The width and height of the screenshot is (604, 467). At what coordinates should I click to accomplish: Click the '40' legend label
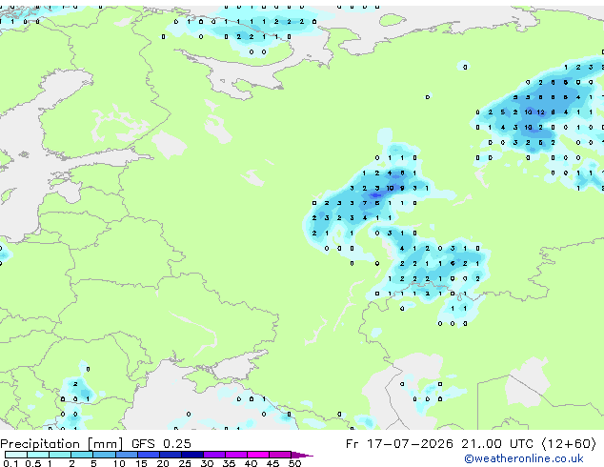[x=251, y=463]
